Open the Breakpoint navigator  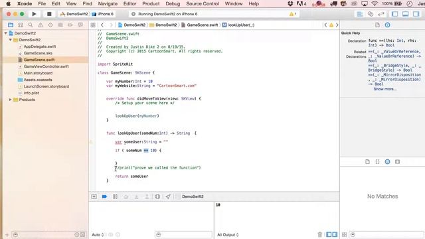point(70,25)
